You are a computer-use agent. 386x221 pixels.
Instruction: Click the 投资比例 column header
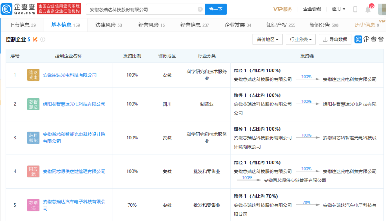point(132,56)
